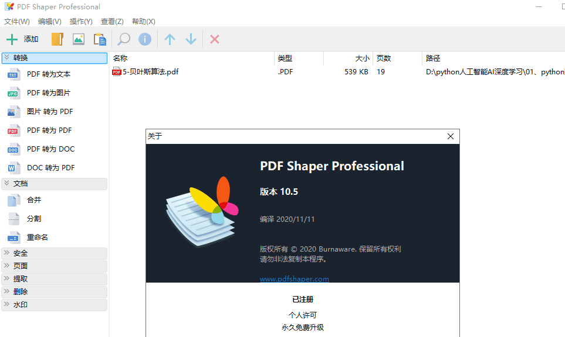Viewport: 565px width, 337px height.
Task: Click the page count cell 19
Action: [381, 72]
